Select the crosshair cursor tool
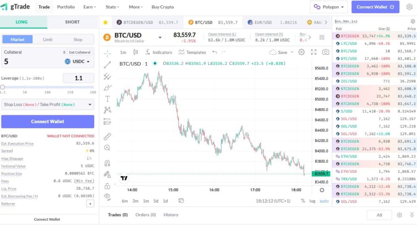This screenshot has width=417, height=226. pyautogui.click(x=108, y=53)
